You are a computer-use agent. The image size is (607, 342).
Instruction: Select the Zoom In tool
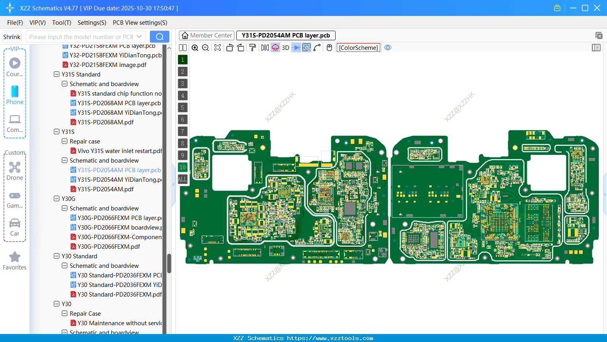tap(195, 47)
